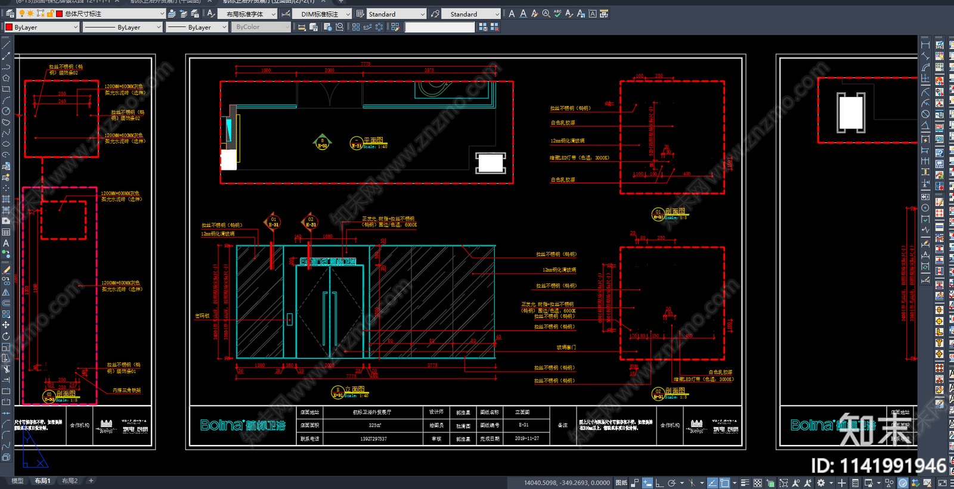Open the DIM标准标注 dimension style dropdown

point(323,14)
